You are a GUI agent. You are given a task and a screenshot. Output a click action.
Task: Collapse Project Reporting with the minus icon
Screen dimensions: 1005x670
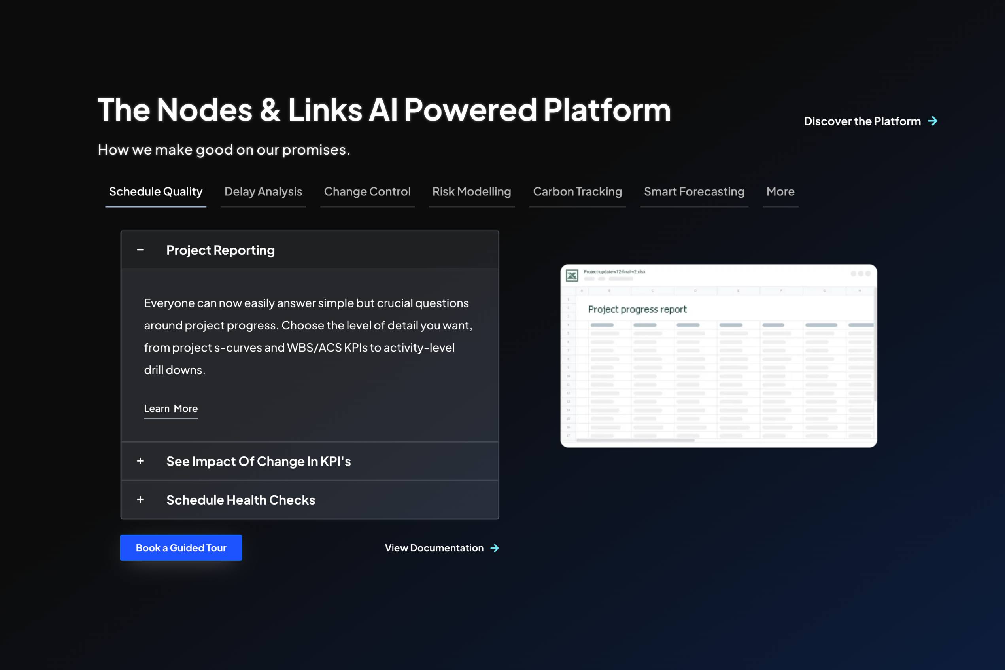pyautogui.click(x=140, y=250)
